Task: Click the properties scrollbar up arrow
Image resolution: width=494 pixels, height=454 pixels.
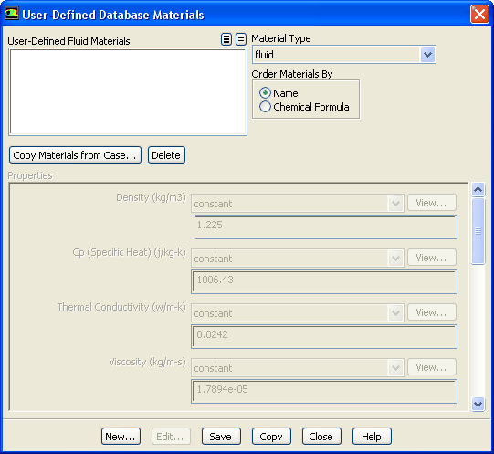Action: pos(478,189)
